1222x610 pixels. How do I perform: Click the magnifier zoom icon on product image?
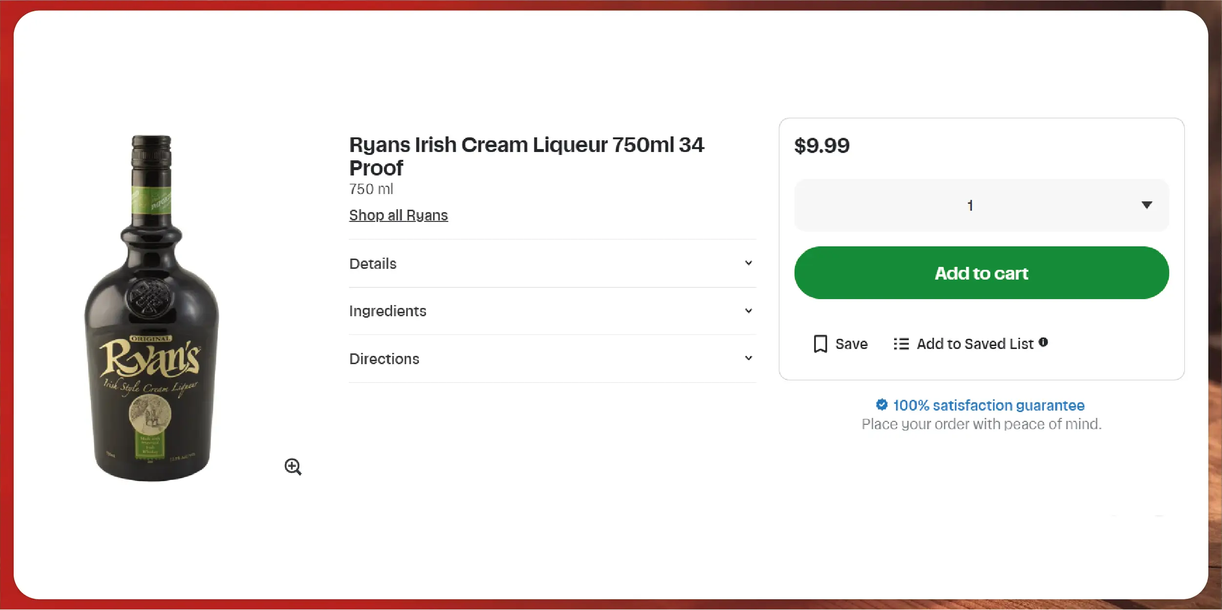coord(293,466)
